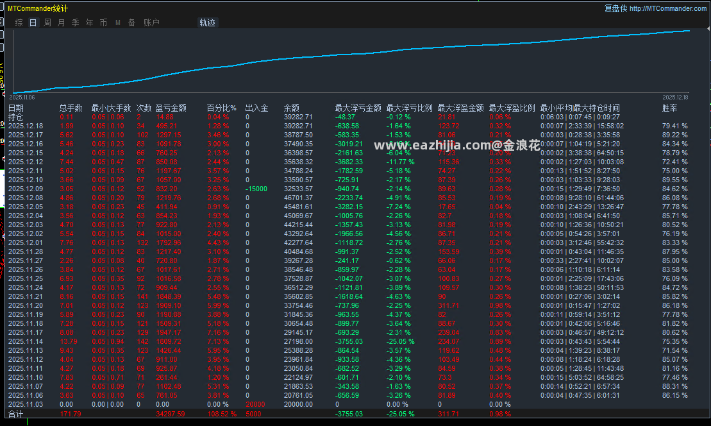Screen dimensions: 711x426
Task: Open the 币 currency tab
Action: pos(103,22)
